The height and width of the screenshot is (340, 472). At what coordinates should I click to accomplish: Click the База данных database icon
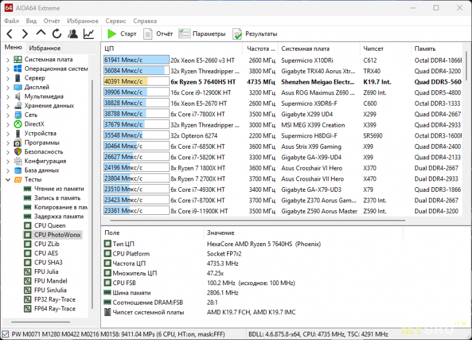pos(18,171)
